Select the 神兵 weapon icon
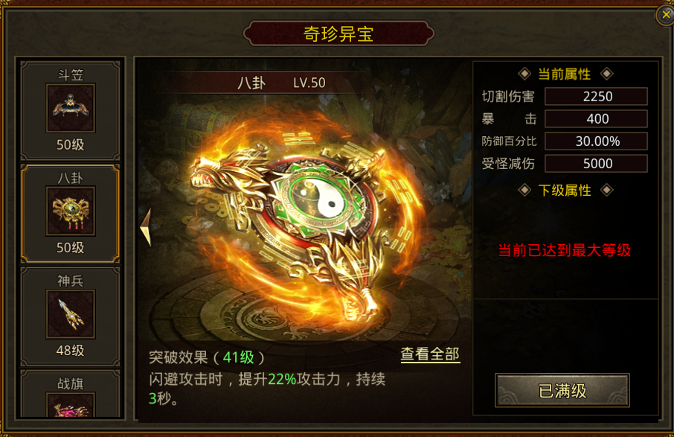This screenshot has width=674, height=437. [71, 314]
